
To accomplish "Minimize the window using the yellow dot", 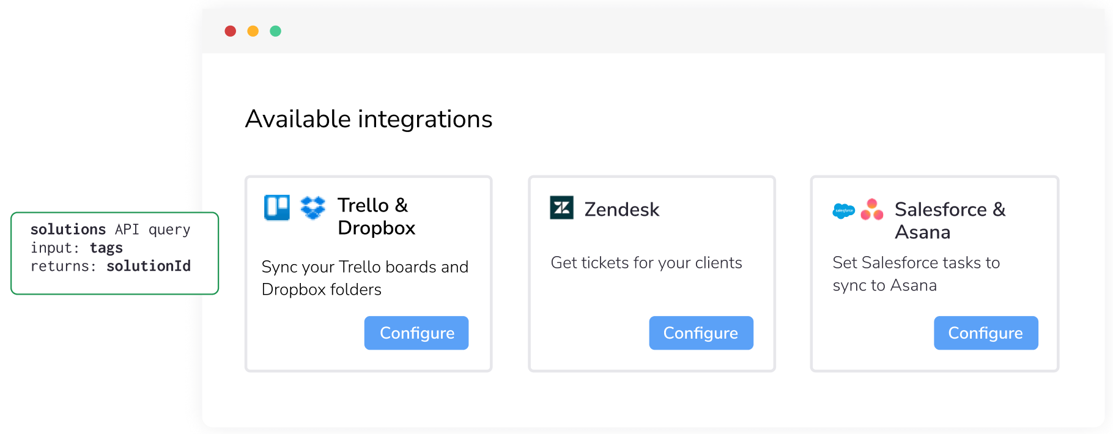I will click(253, 31).
